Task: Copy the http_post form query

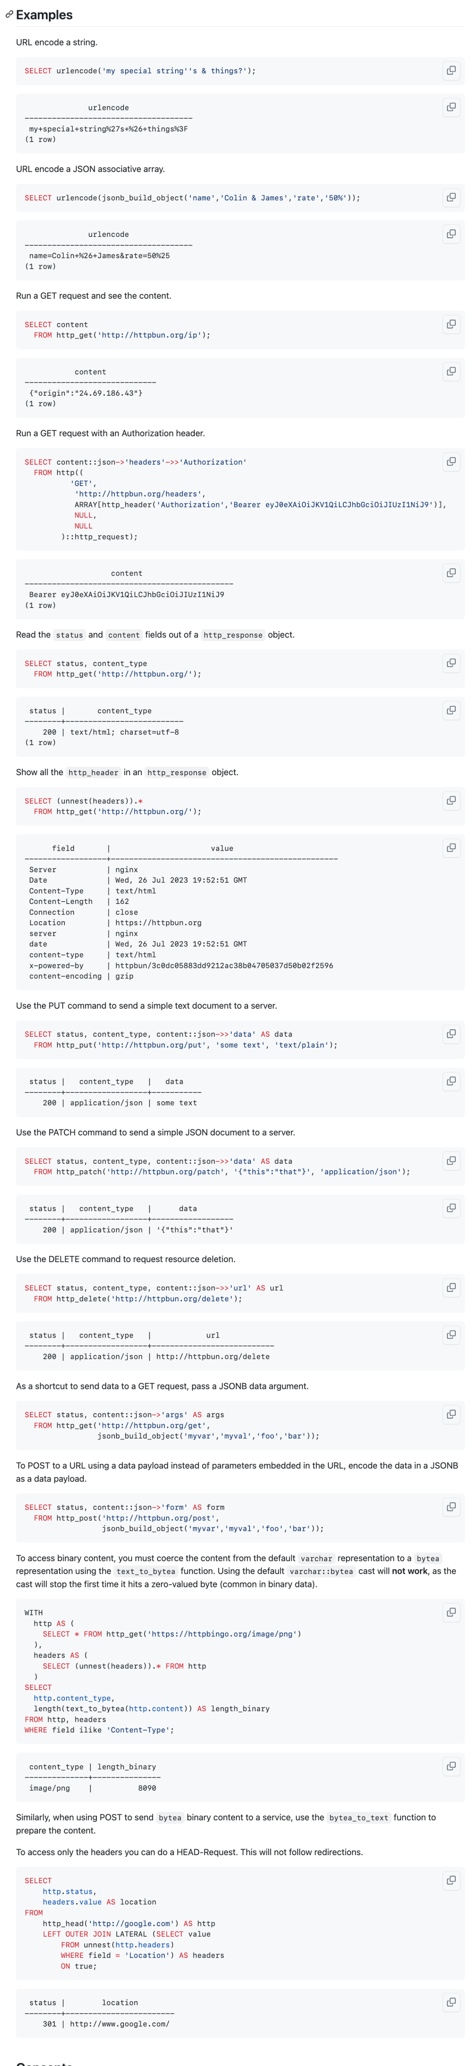Action: pyautogui.click(x=451, y=1507)
